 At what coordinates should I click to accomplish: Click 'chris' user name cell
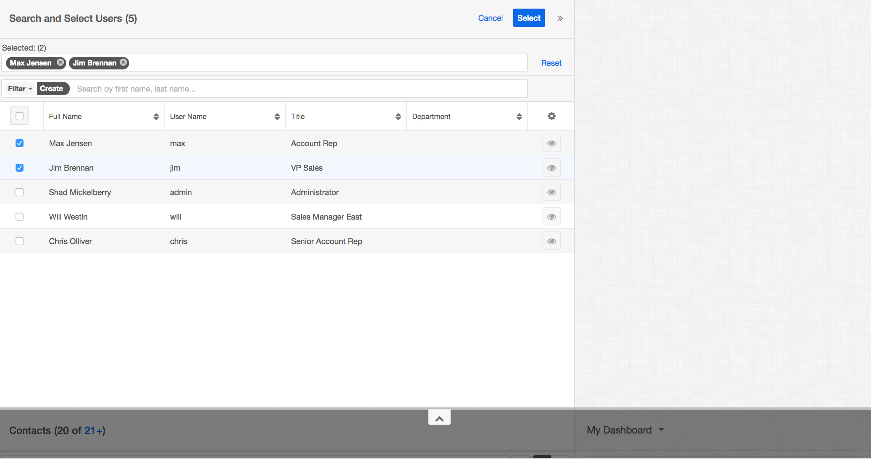pos(178,241)
